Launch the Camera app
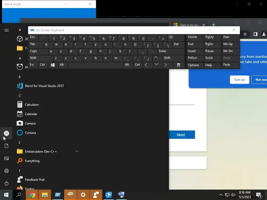Screen dimensions: 267x200 (26, 123)
